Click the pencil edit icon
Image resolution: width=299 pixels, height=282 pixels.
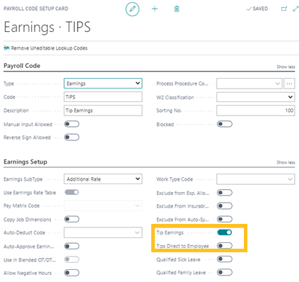click(132, 9)
